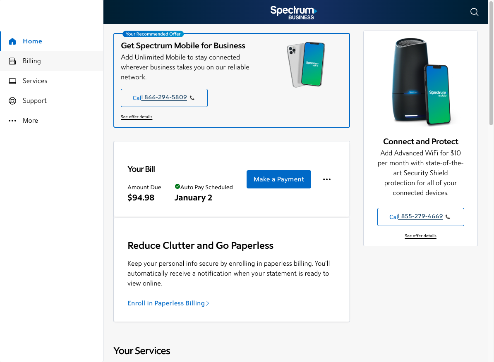Call 855-279-4669 for Advanced WiFi offer

[x=421, y=217]
